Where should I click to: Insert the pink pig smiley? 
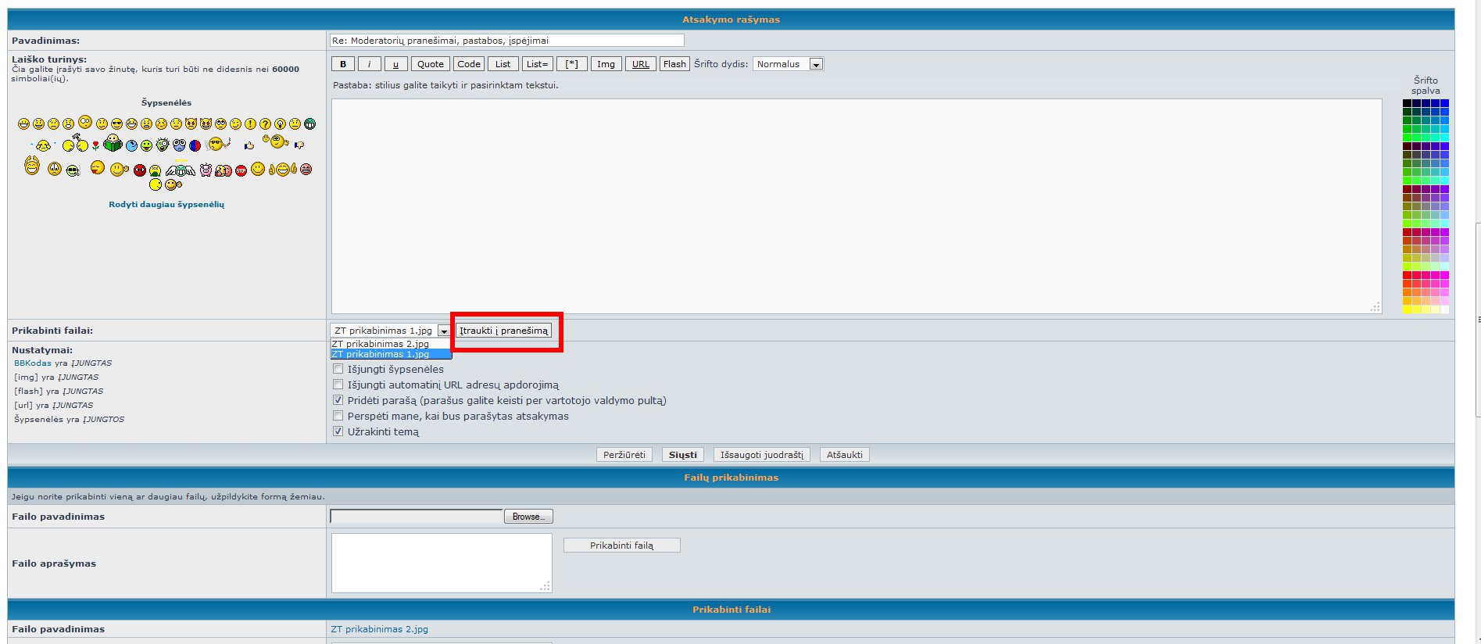[x=206, y=170]
